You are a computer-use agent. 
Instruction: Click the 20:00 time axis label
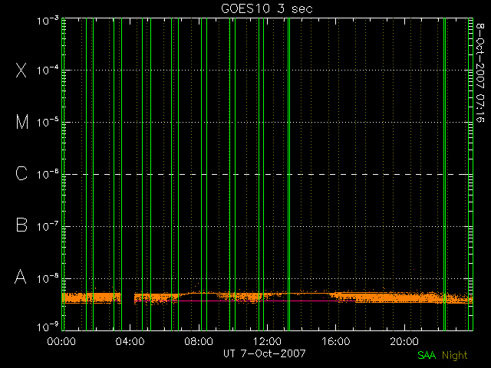(x=404, y=341)
